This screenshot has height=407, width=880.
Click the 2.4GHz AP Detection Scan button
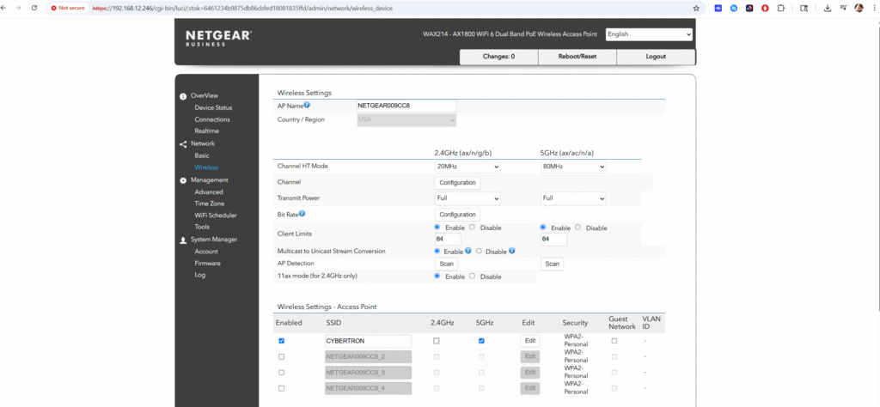pos(446,264)
